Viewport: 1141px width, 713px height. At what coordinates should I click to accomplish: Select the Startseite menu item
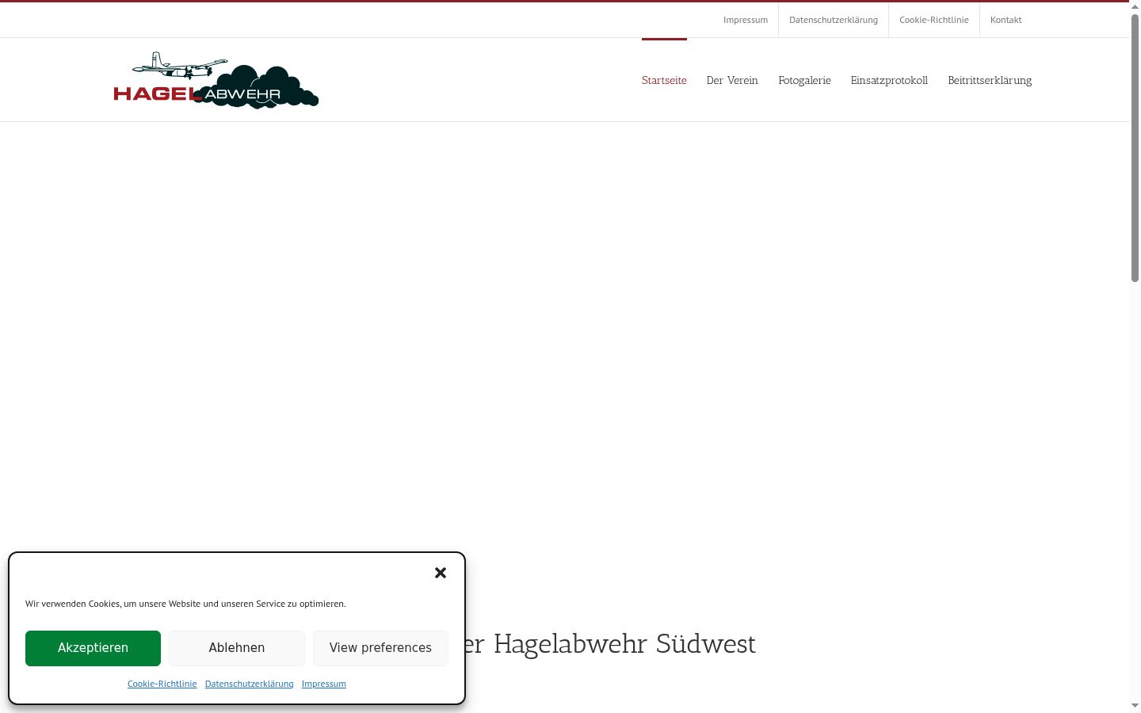(x=664, y=80)
